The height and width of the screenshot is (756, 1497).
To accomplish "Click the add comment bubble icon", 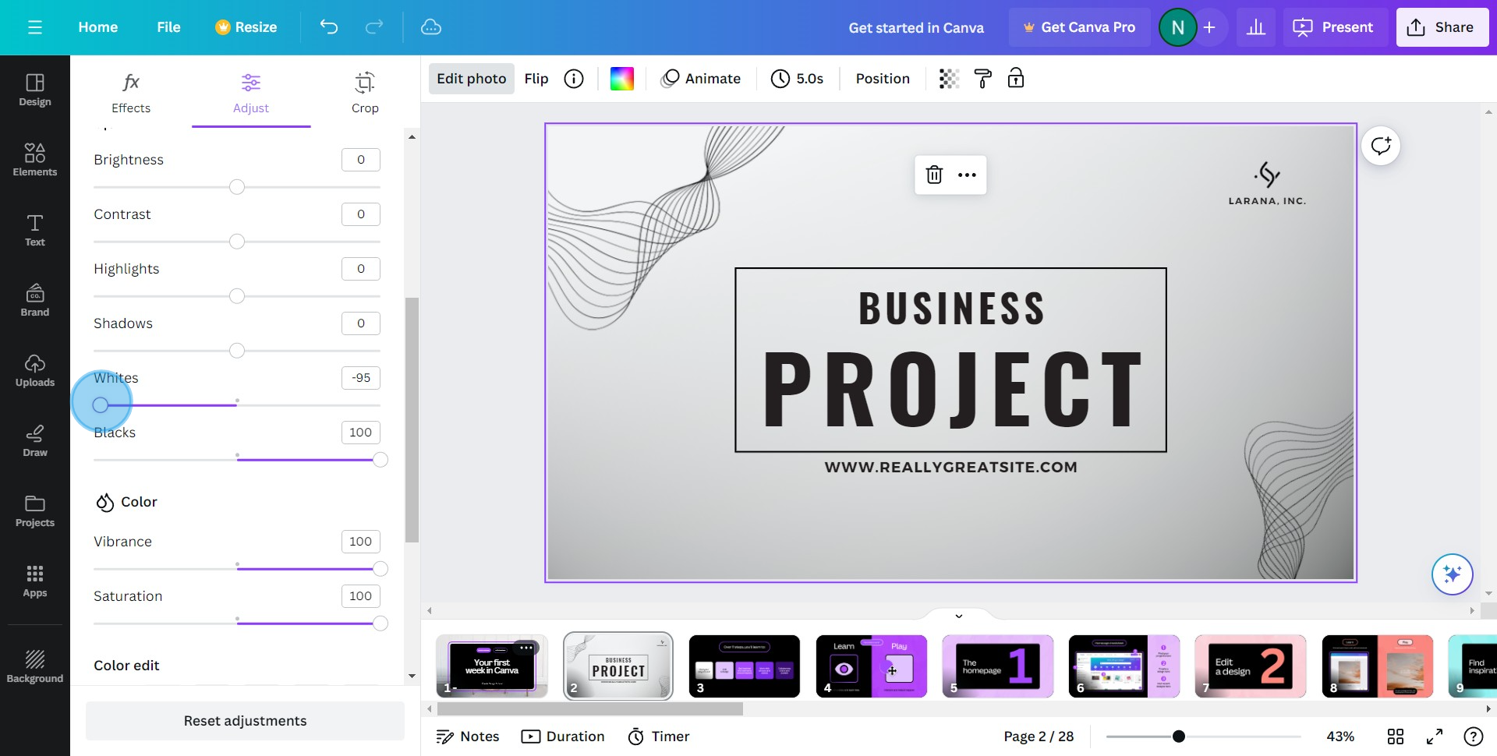I will 1381,146.
